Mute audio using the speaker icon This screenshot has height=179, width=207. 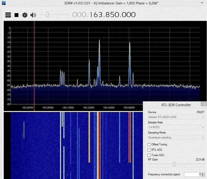[x=33, y=15]
